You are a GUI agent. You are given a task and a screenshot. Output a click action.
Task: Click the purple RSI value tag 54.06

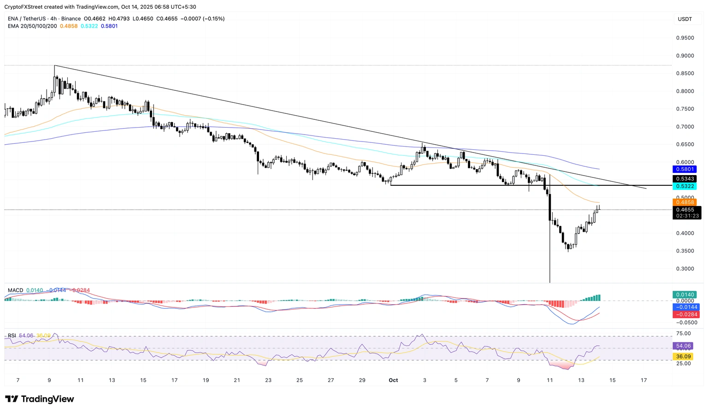coord(683,346)
